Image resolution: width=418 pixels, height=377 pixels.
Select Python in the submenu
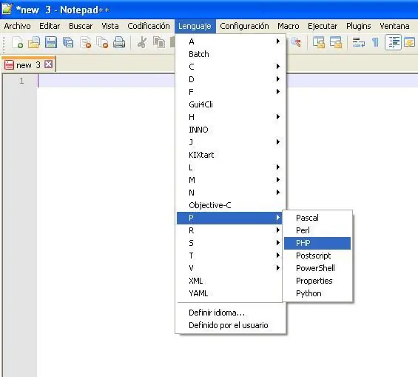coord(317,293)
